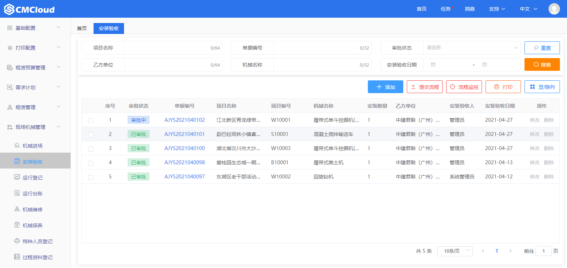Screen dimensions: 567x268
Task: Check the row for AJYS2021040097
Action: [x=91, y=177]
